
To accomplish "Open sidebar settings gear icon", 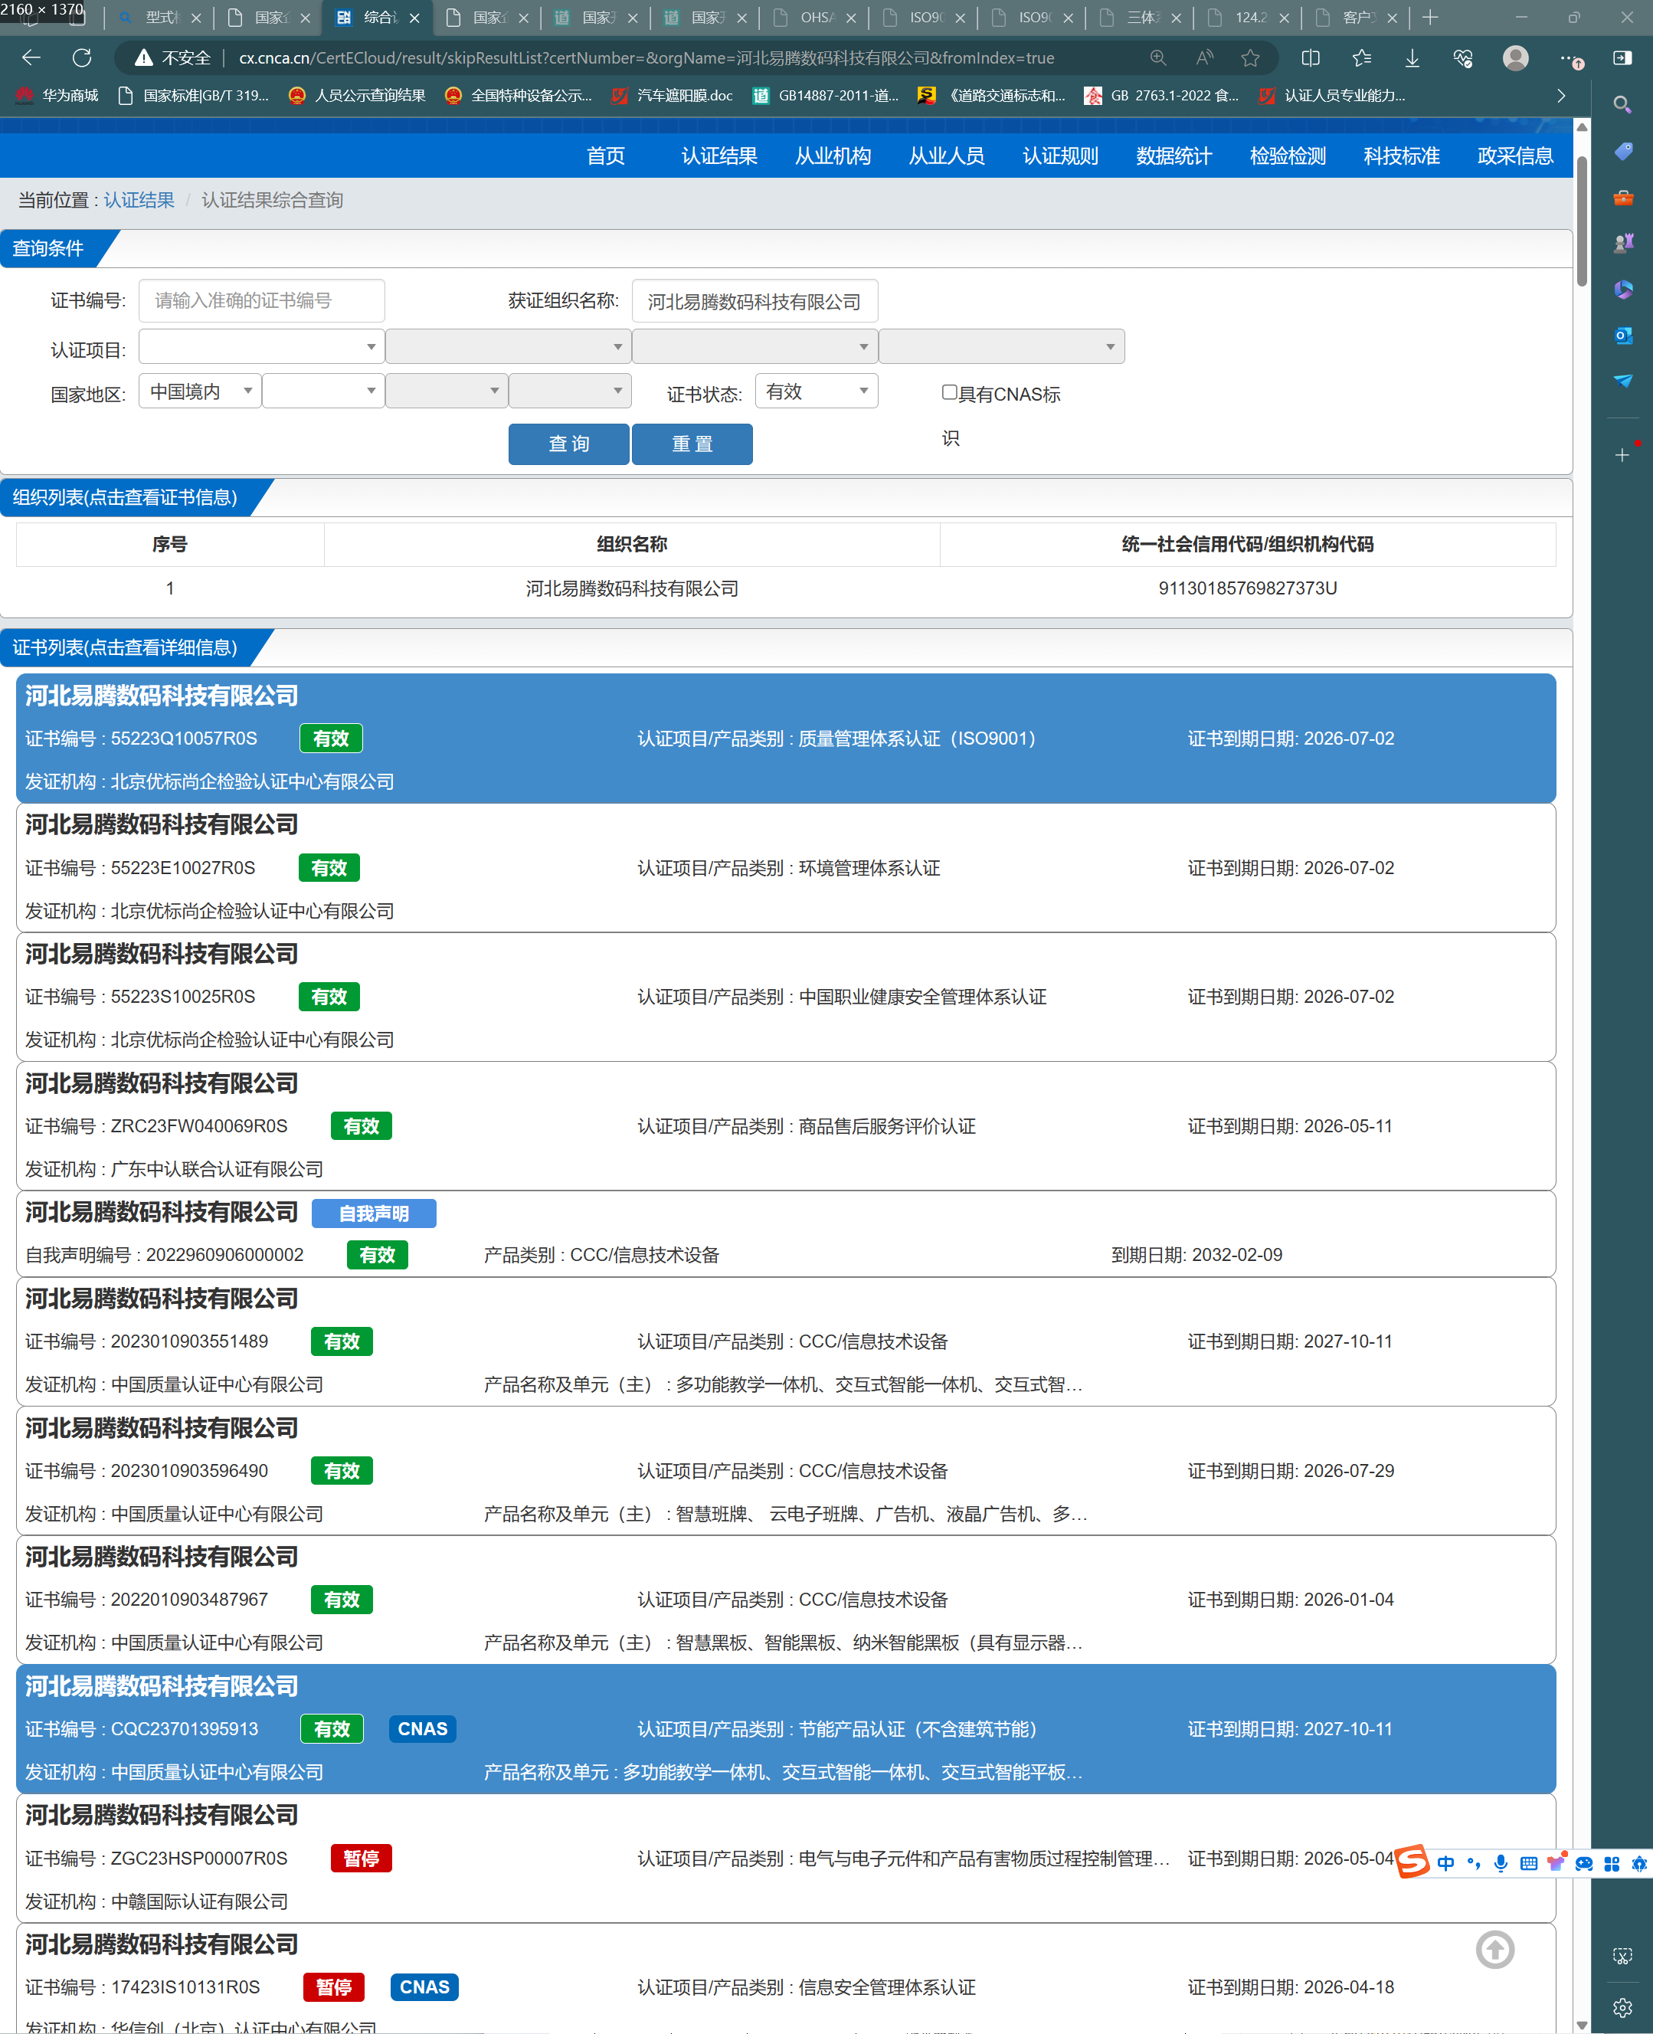I will point(1622,2007).
